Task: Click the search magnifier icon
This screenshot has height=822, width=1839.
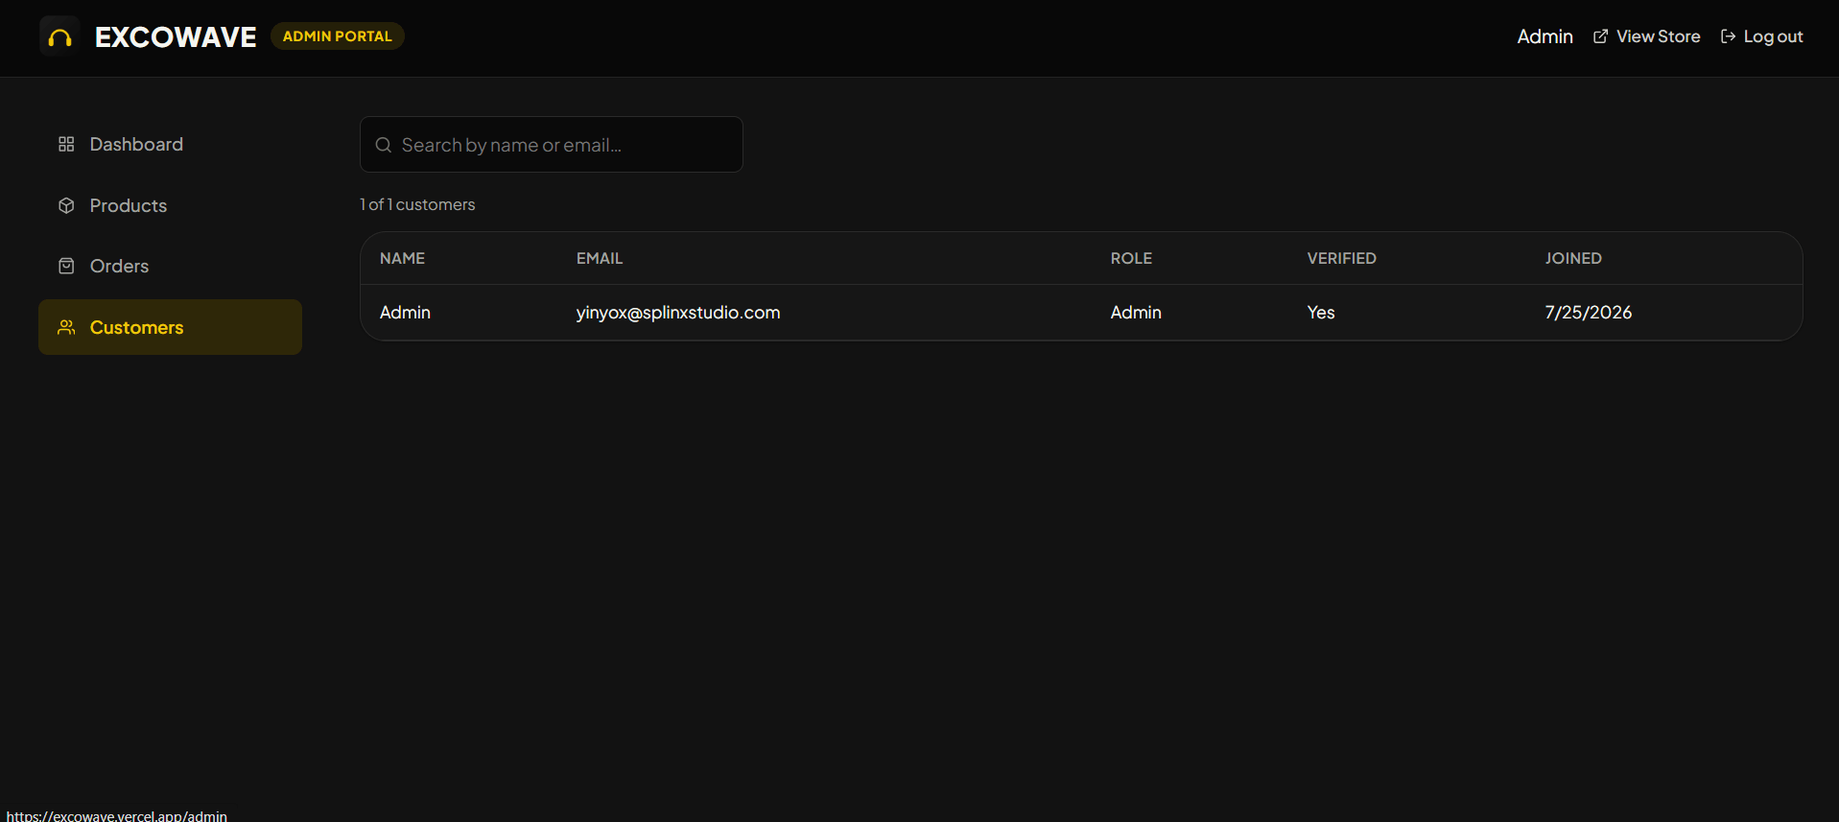Action: click(x=384, y=145)
